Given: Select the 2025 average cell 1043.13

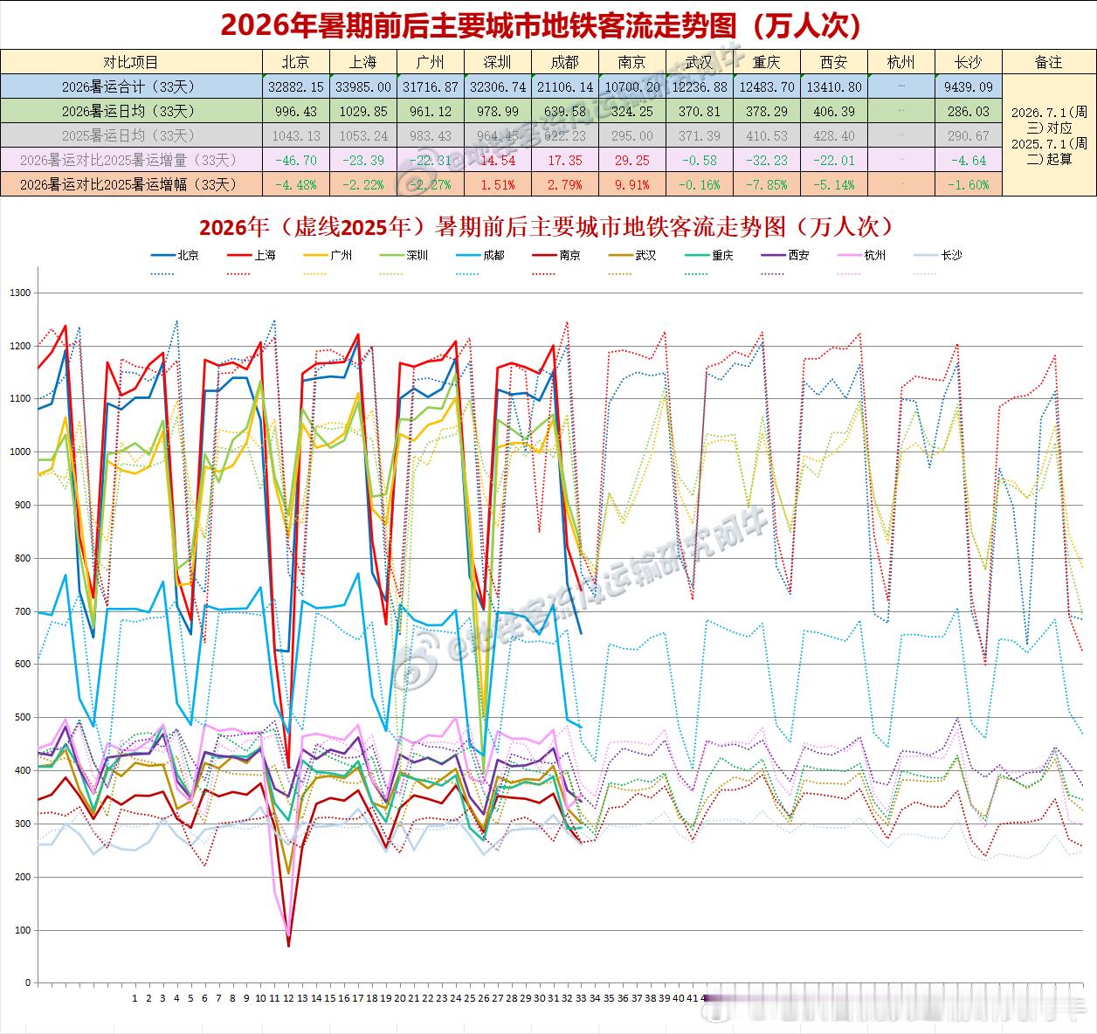Looking at the screenshot, I should point(296,135).
